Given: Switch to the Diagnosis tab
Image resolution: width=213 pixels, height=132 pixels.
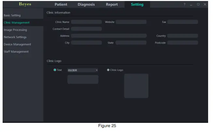Looking at the screenshot, I should [x=86, y=4].
